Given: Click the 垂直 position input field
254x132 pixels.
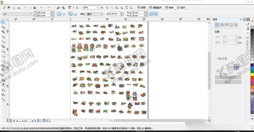Looking at the screenshot, I should (x=229, y=42).
